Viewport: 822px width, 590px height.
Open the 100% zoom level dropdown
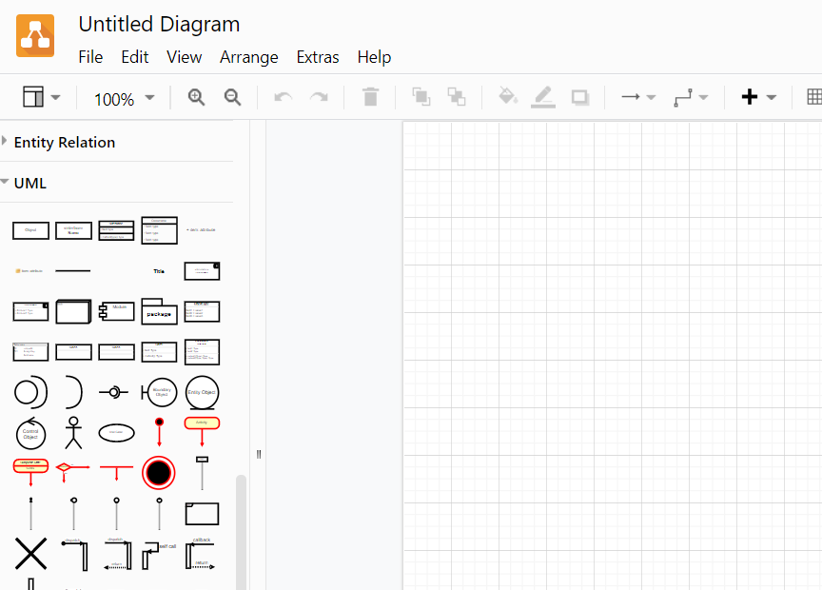pyautogui.click(x=125, y=99)
